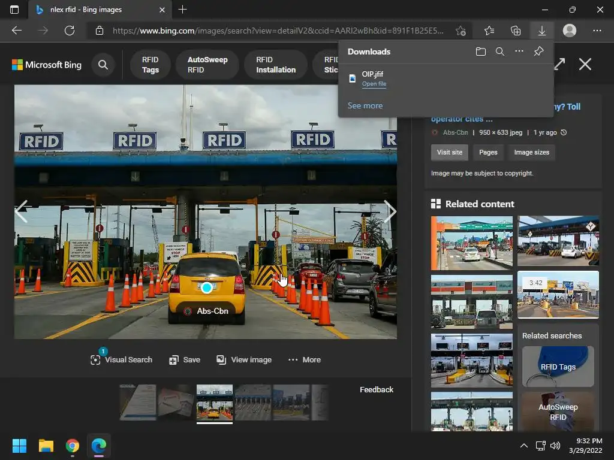Select the AutoSweep RFID suggestion chip
Image resolution: width=614 pixels, height=460 pixels.
(207, 65)
